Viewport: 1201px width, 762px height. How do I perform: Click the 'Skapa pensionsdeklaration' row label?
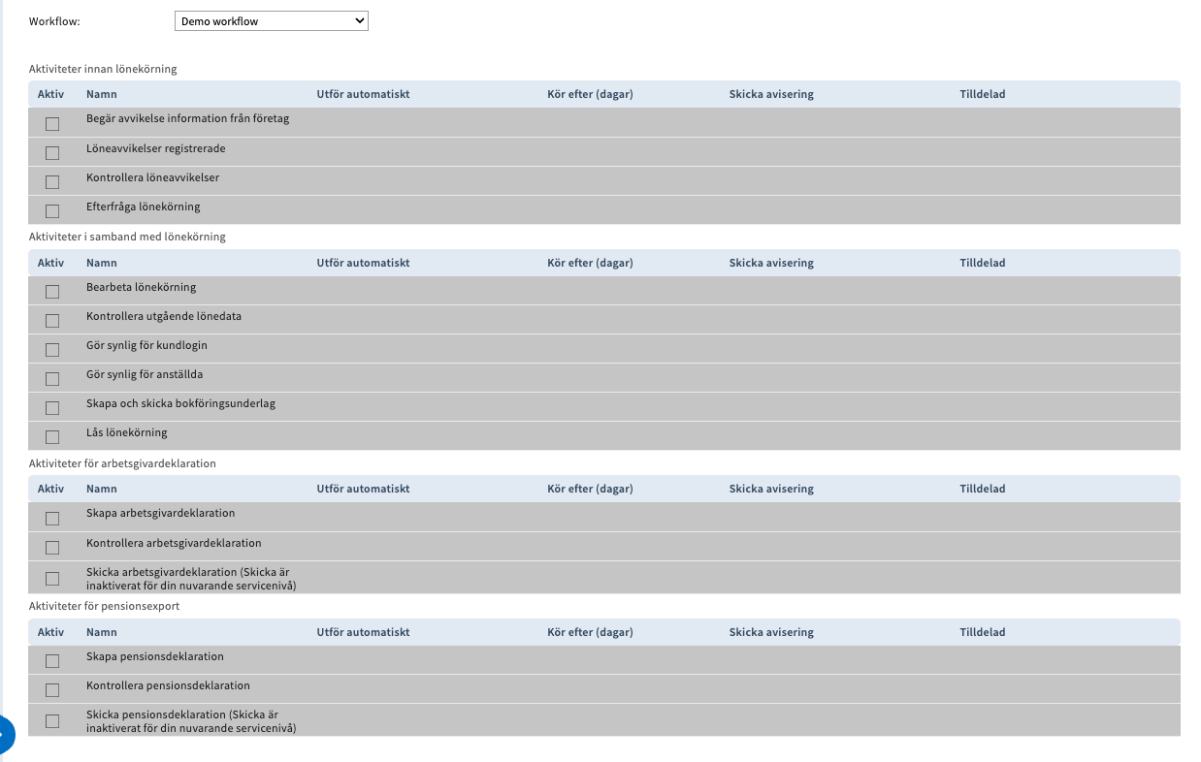[x=154, y=656]
